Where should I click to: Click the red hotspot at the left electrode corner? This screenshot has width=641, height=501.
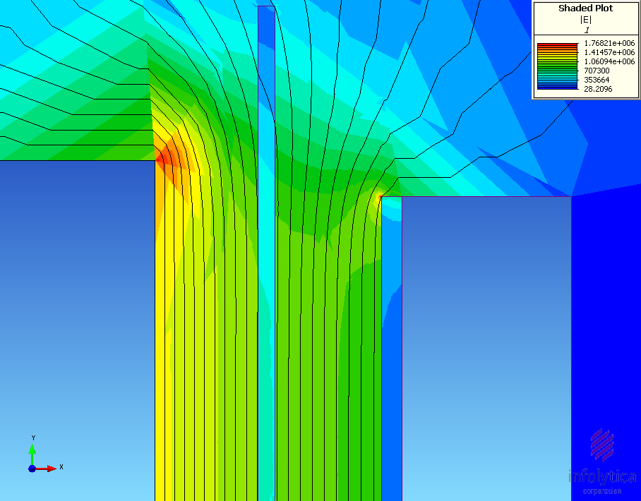pos(162,157)
